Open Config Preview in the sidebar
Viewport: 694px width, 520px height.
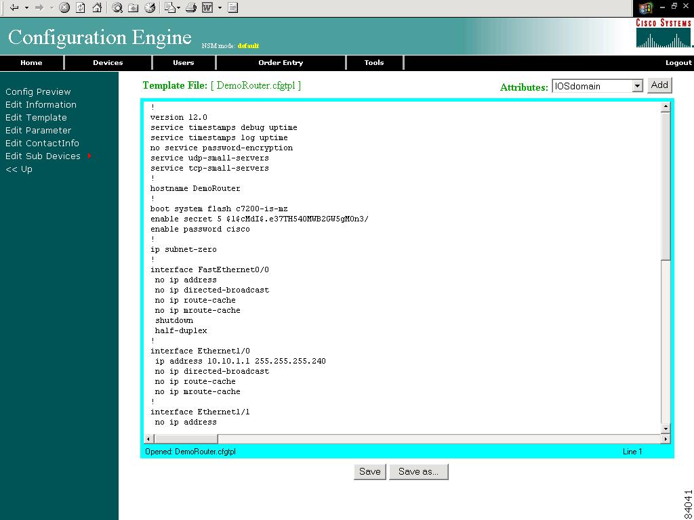(38, 92)
